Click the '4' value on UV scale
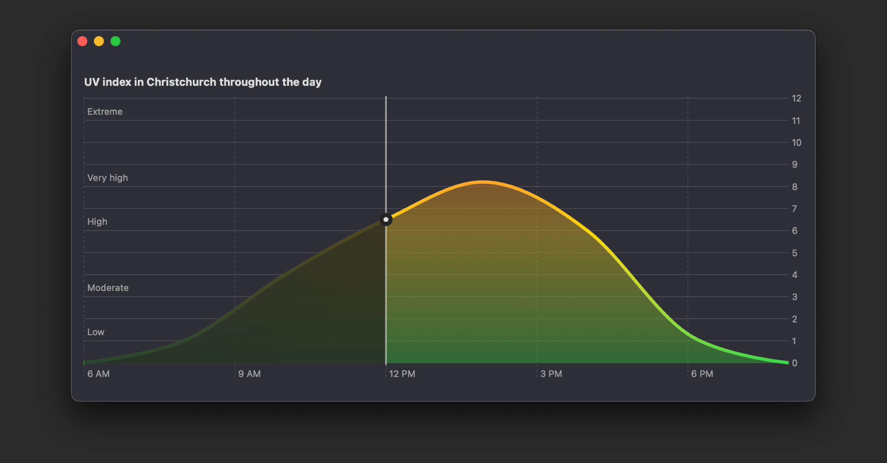887x463 pixels. pos(795,275)
